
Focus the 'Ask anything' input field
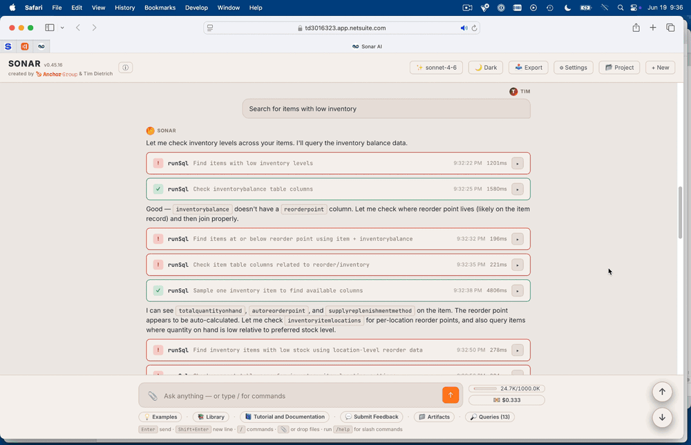pyautogui.click(x=300, y=396)
